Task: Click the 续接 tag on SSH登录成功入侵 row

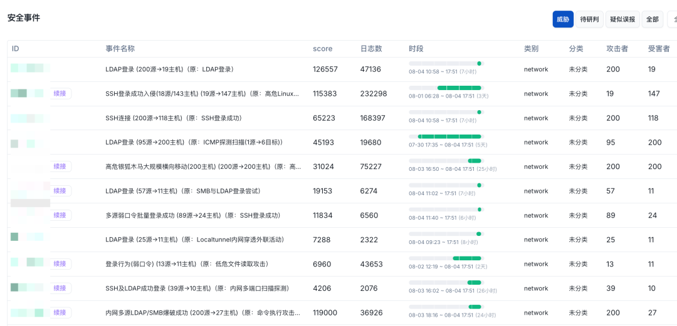Action: 60,94
